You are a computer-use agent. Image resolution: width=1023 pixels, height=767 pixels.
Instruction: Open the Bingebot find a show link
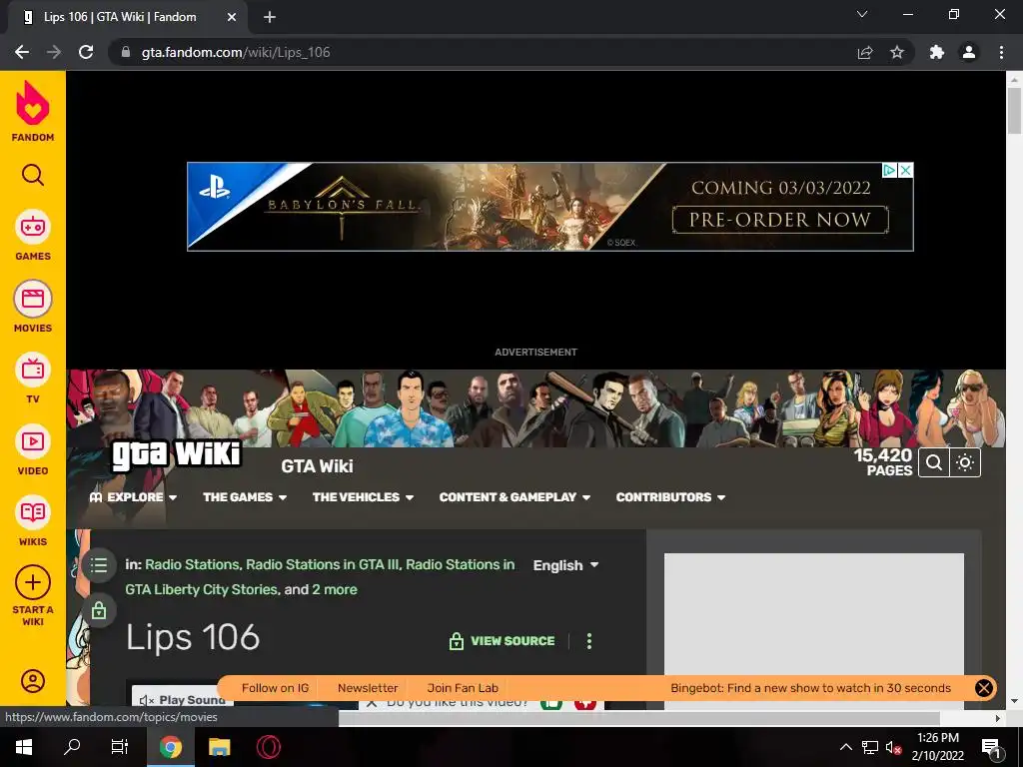click(810, 688)
